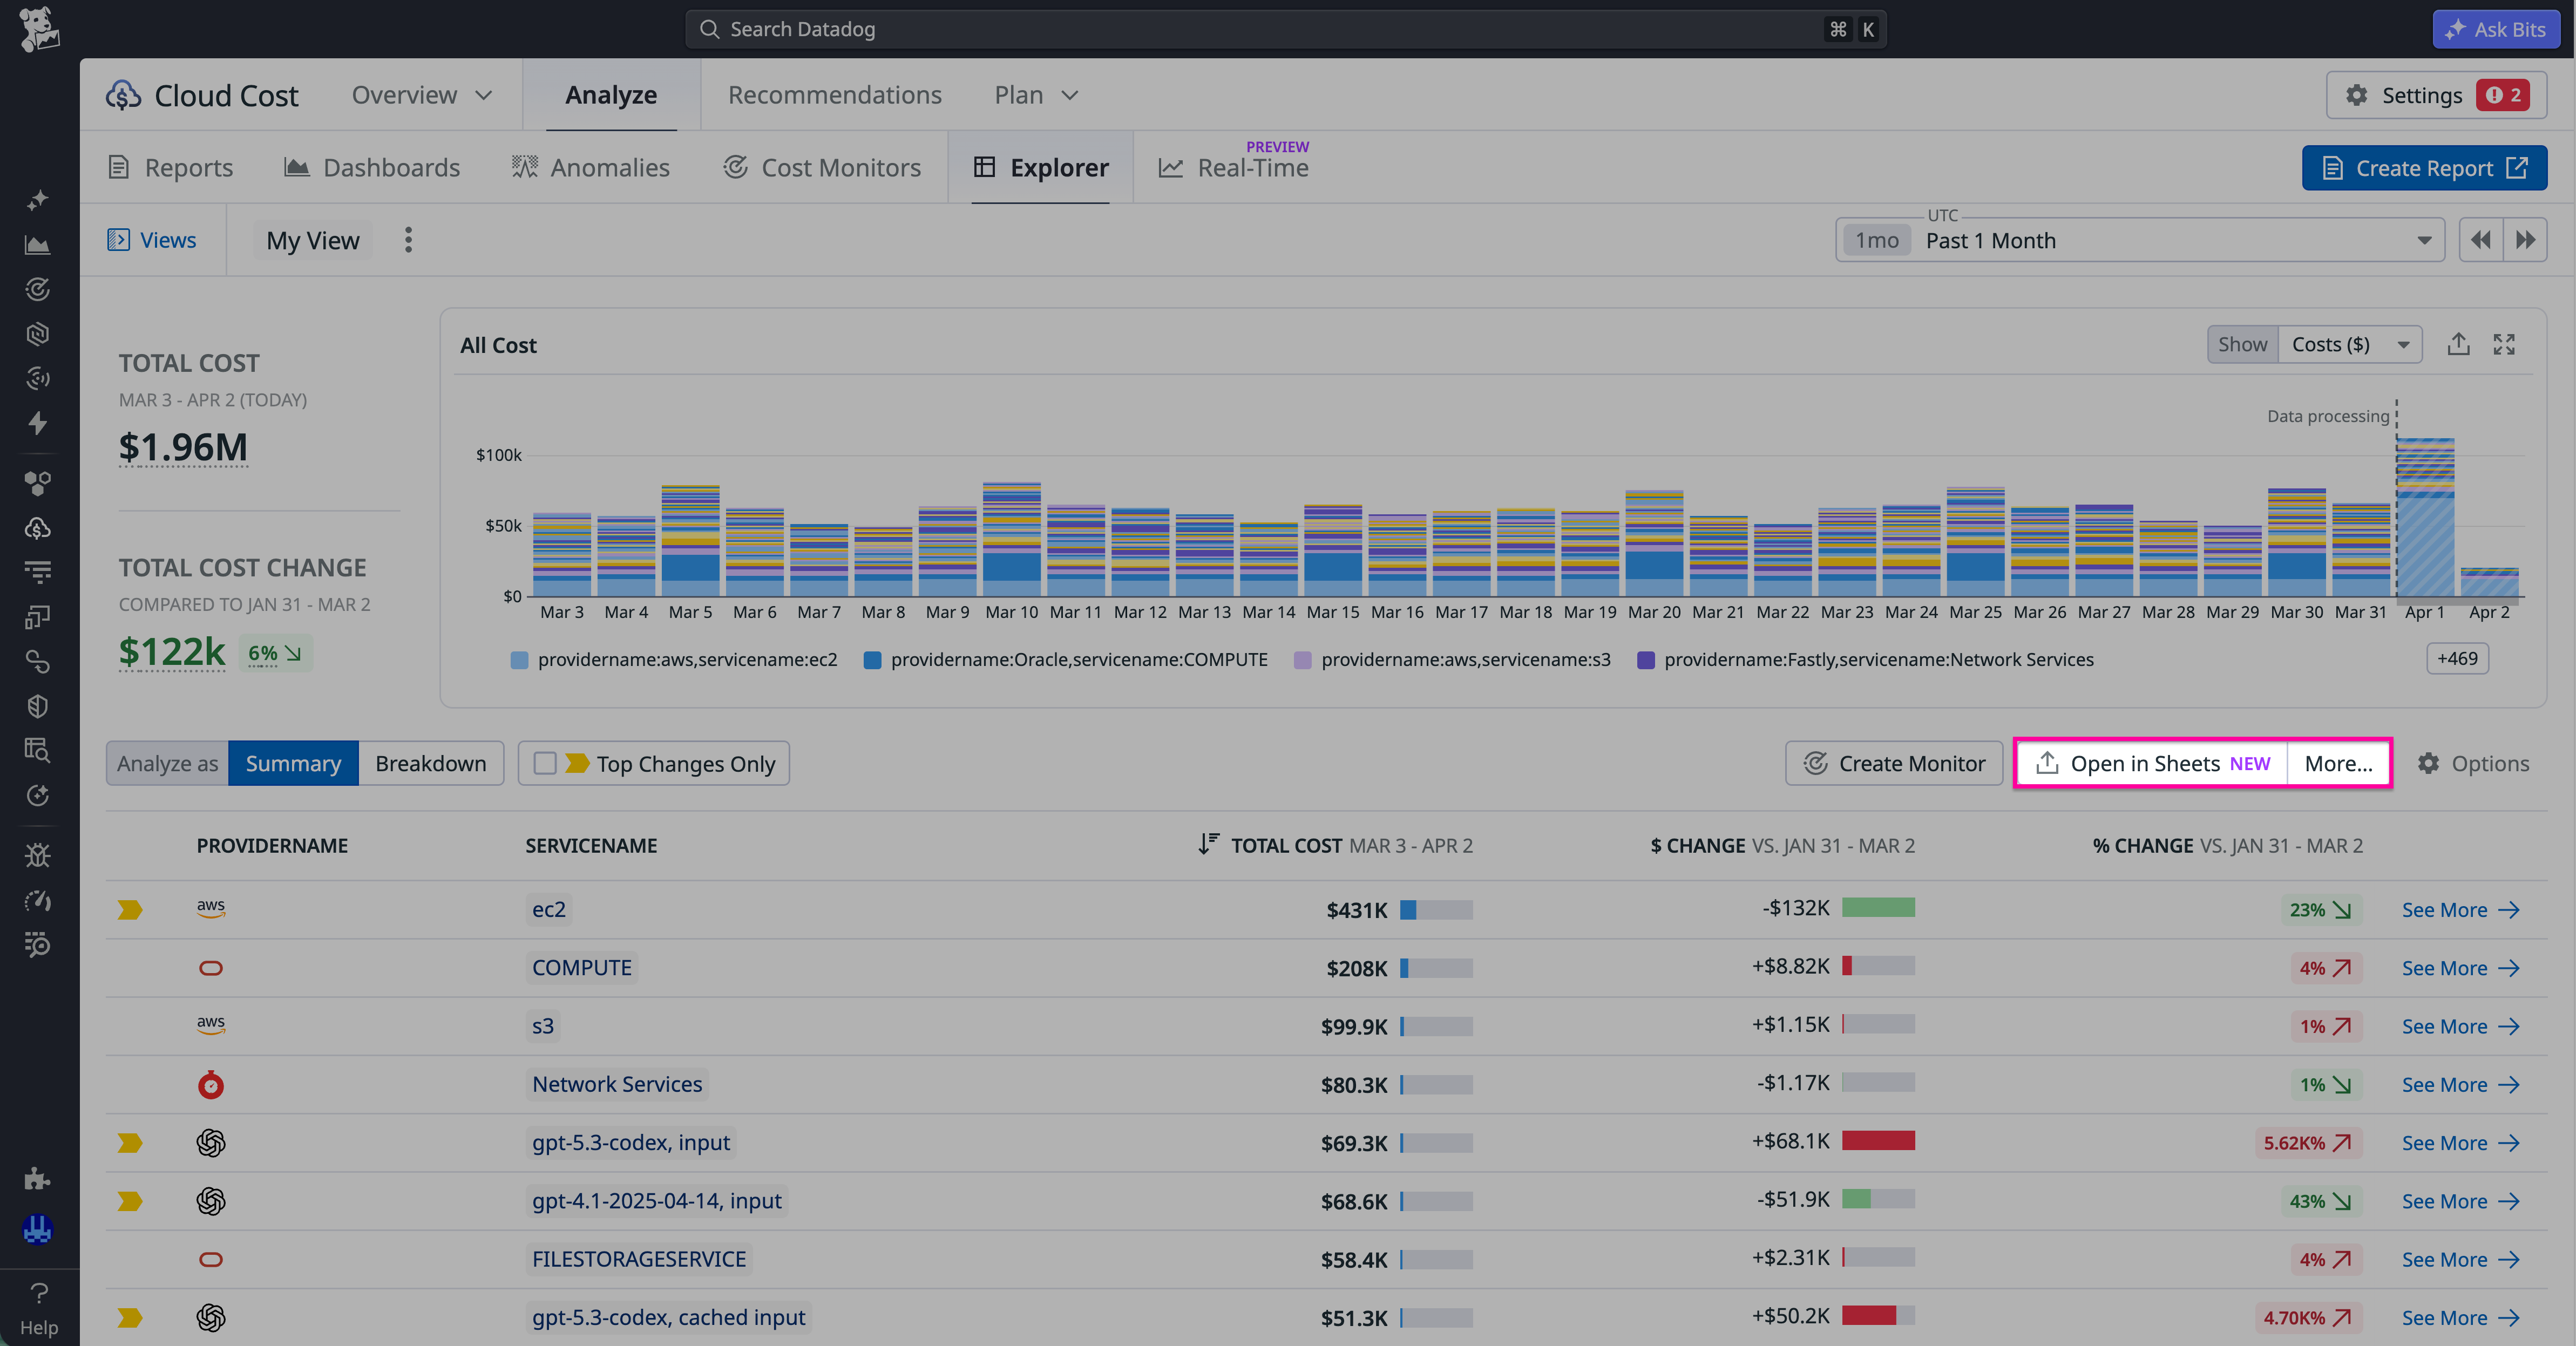Click the Create Report button

tap(2424, 168)
